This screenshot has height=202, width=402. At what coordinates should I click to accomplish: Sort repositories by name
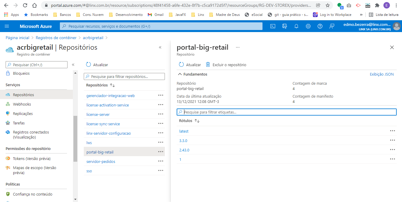coord(112,85)
